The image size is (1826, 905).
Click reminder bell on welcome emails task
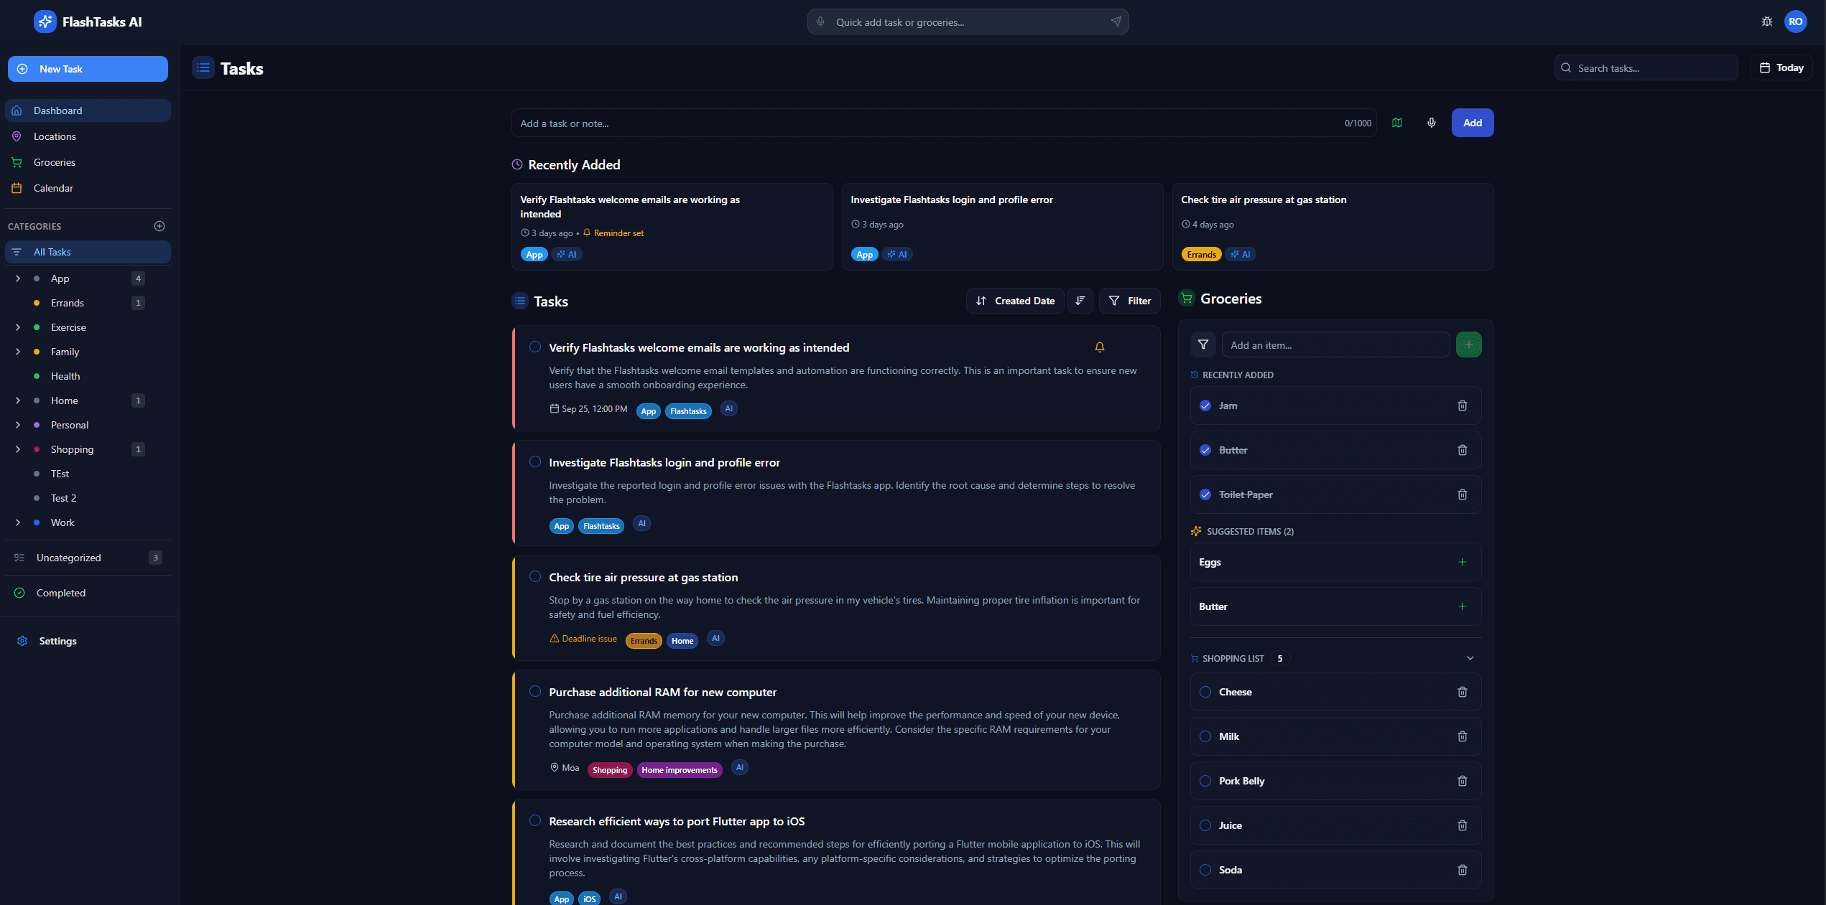coord(1099,347)
